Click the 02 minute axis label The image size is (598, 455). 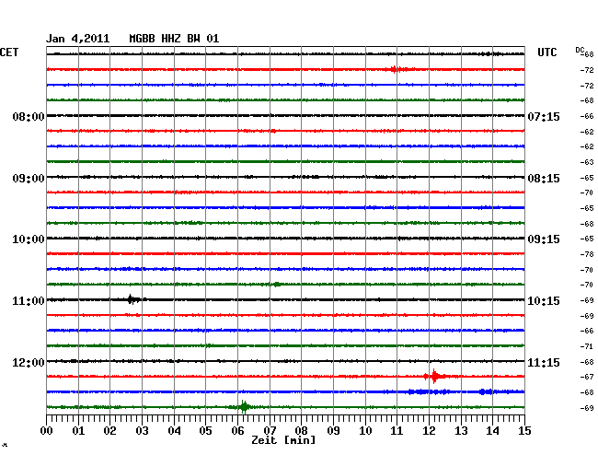[x=109, y=431]
